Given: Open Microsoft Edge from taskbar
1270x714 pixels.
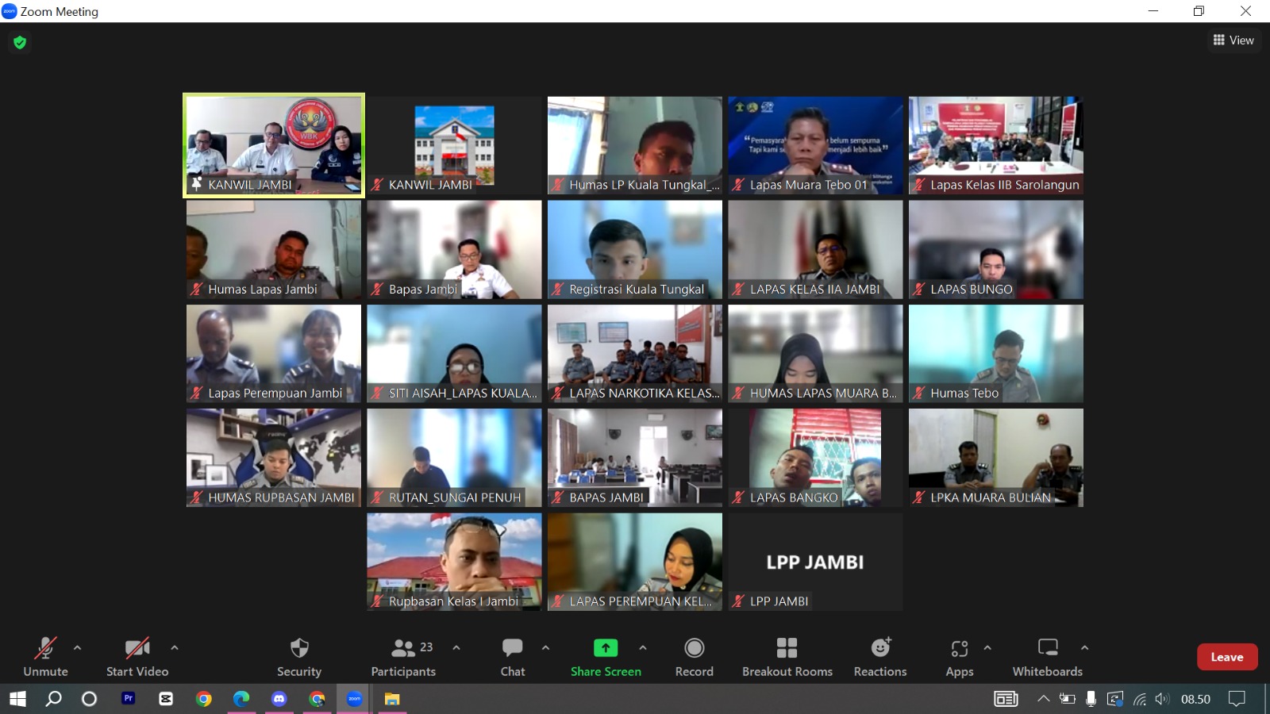Looking at the screenshot, I should click(x=241, y=699).
